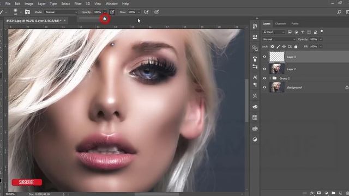Enable the airbrush build-up icon
Viewport: 349px width, 196px height.
click(146, 12)
